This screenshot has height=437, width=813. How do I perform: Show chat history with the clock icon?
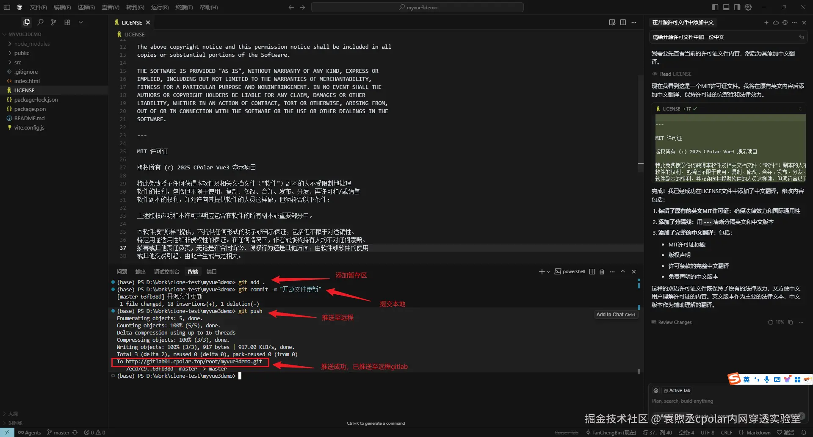pyautogui.click(x=785, y=22)
